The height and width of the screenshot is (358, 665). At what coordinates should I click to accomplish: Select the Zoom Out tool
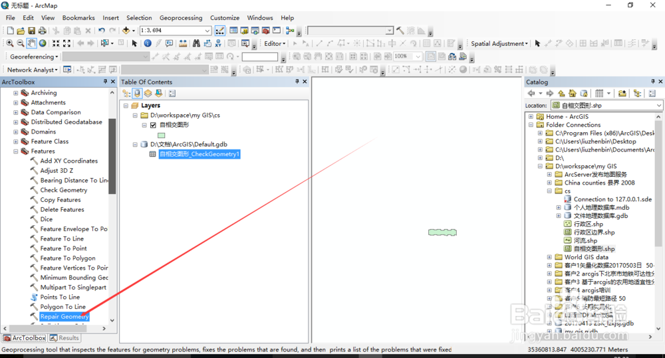click(21, 43)
